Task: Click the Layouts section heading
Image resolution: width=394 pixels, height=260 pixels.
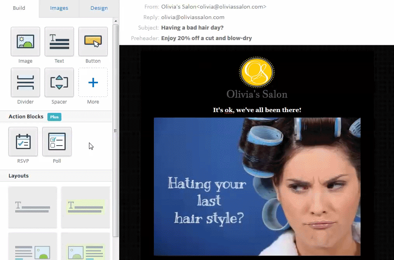Action: tap(19, 176)
